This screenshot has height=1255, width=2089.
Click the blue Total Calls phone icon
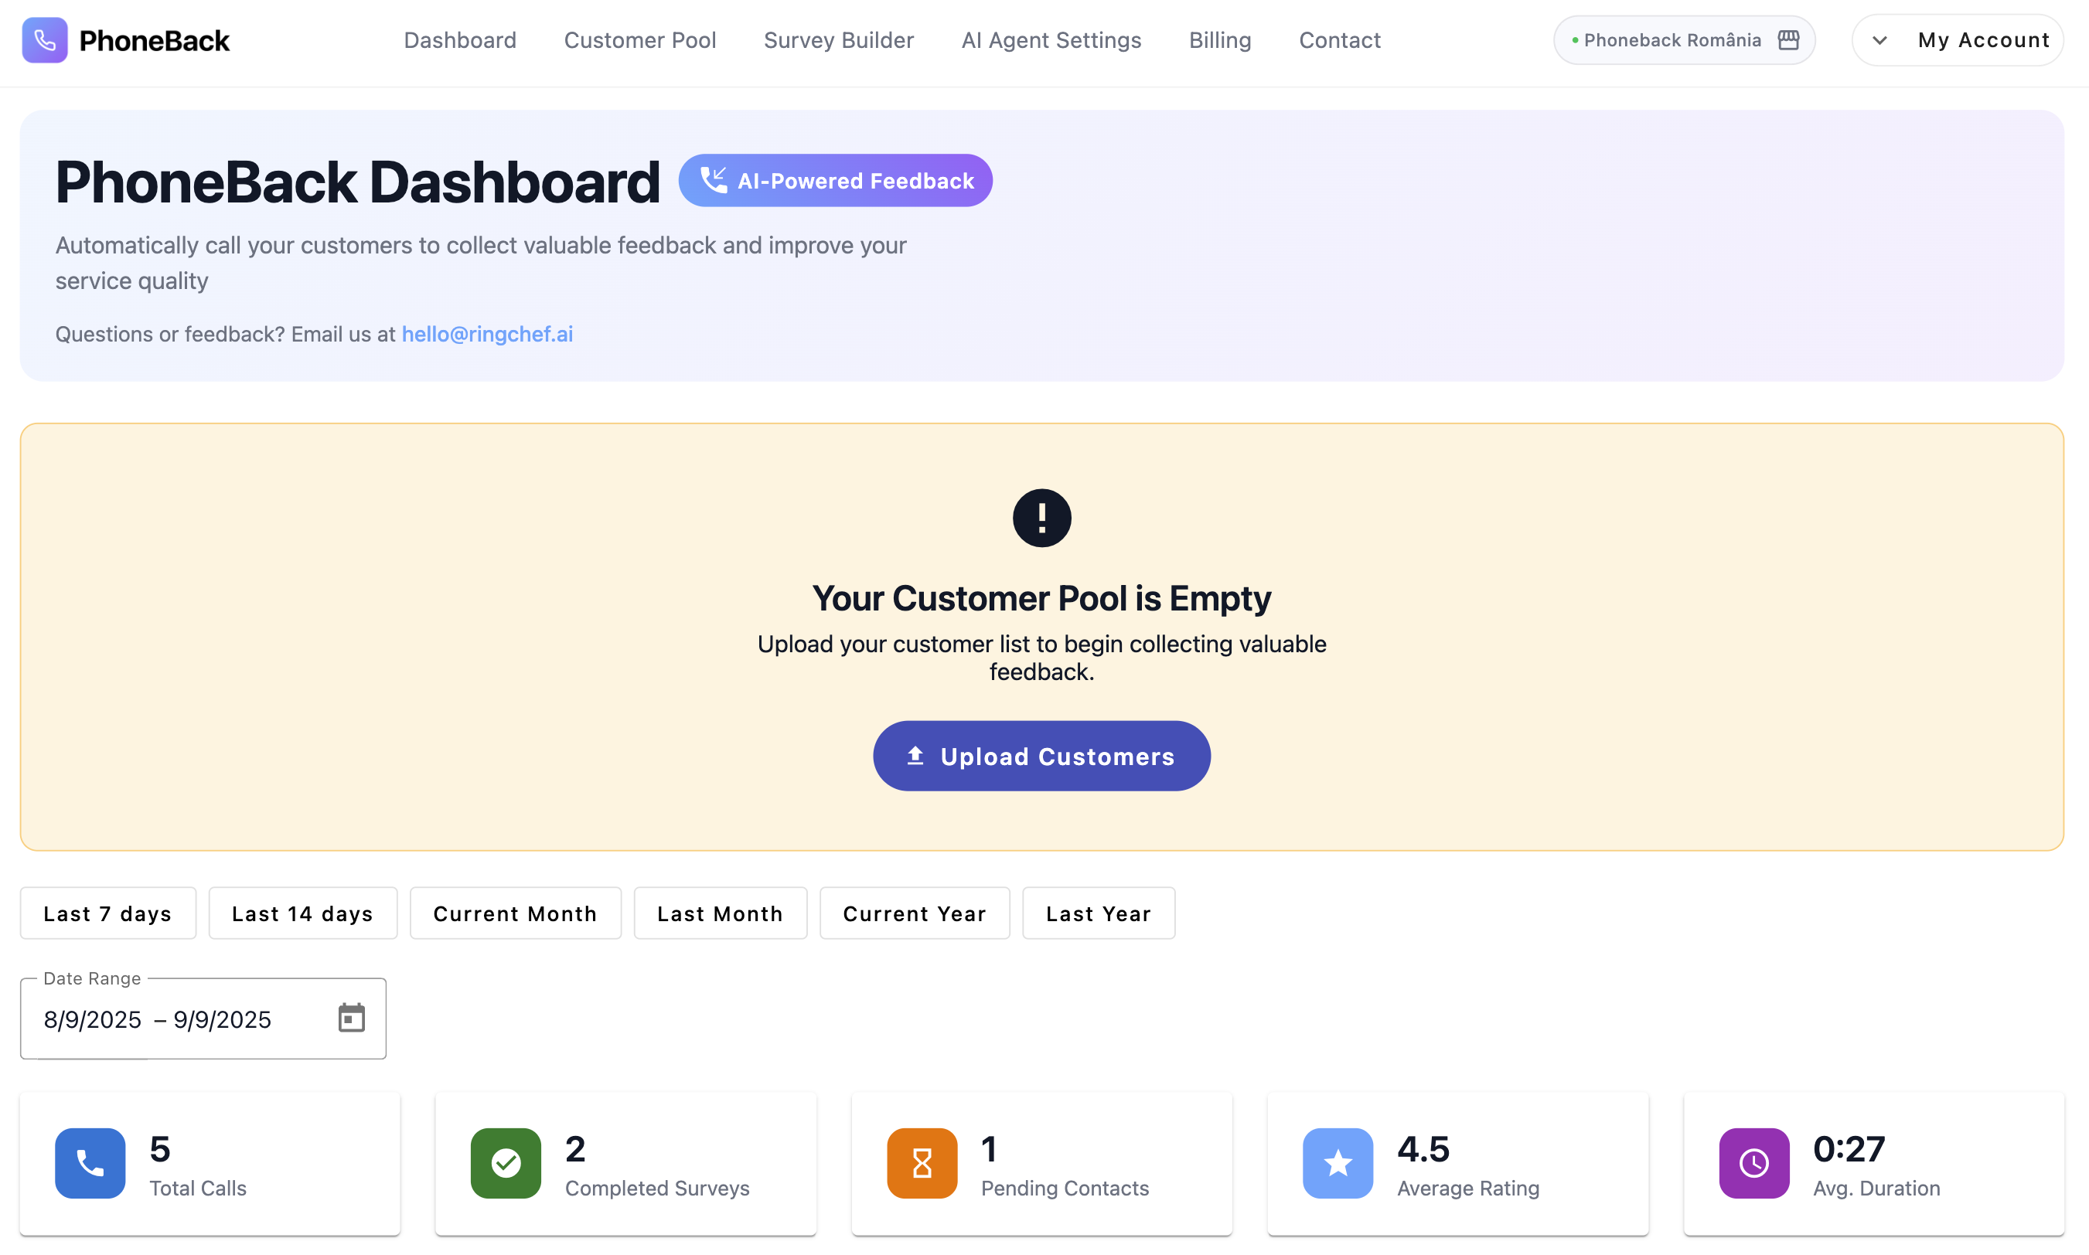[90, 1163]
